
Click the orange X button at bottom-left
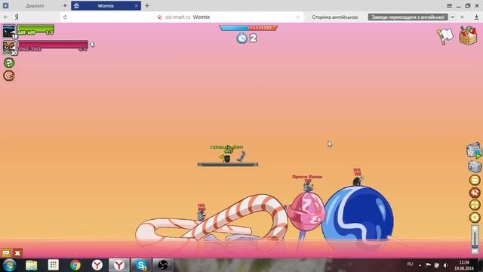click(17, 253)
